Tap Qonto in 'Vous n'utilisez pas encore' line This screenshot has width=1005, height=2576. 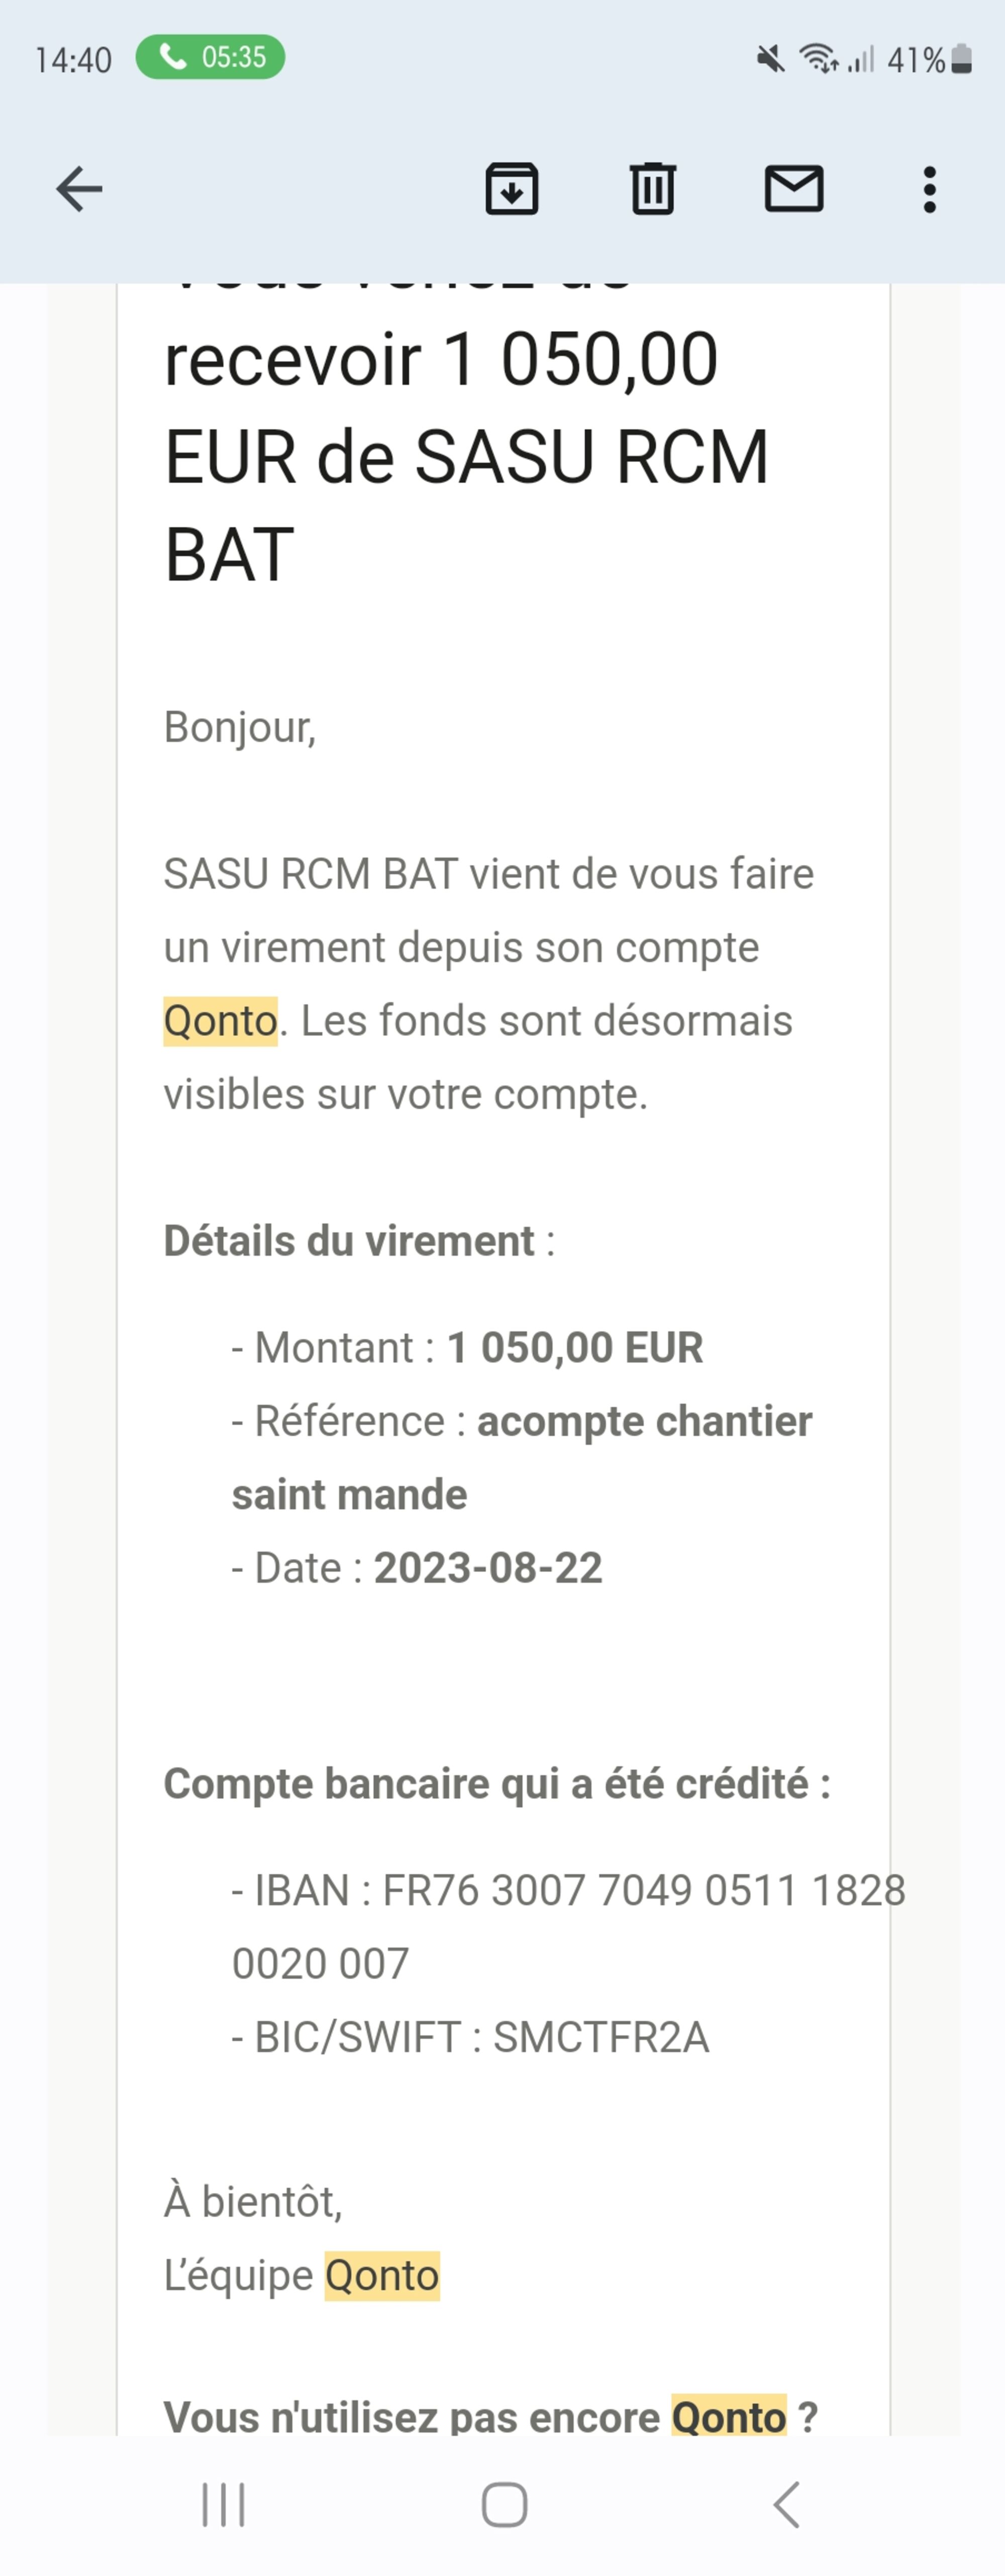(x=729, y=2417)
